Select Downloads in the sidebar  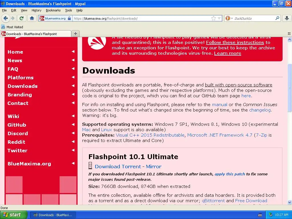pos(23,86)
